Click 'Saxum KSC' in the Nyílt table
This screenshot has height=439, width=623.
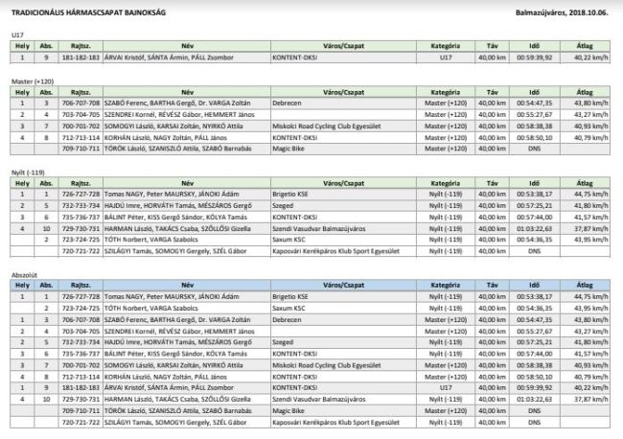(288, 240)
